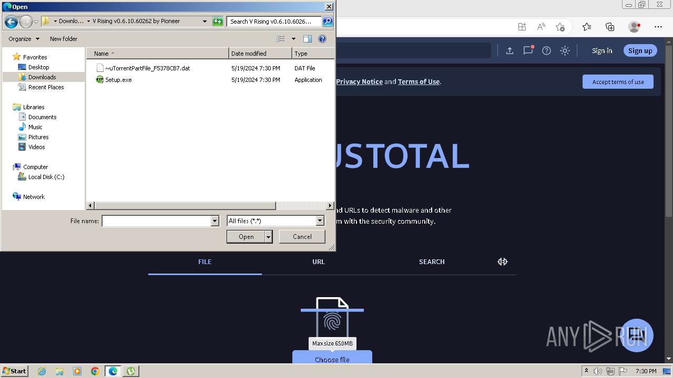Open Edge favorites list

click(587, 27)
